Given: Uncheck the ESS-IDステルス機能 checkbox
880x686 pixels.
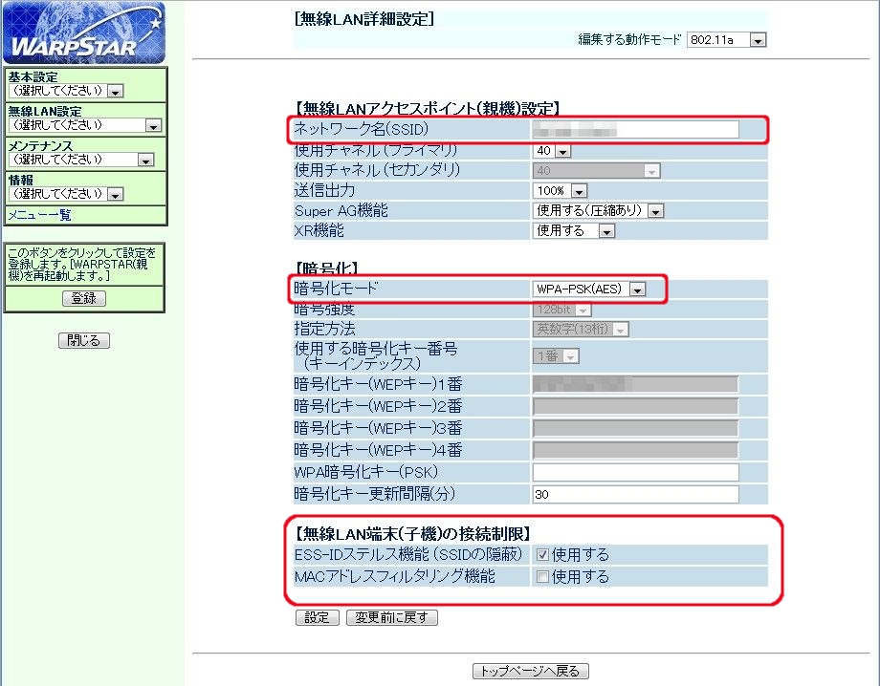Looking at the screenshot, I should point(542,555).
